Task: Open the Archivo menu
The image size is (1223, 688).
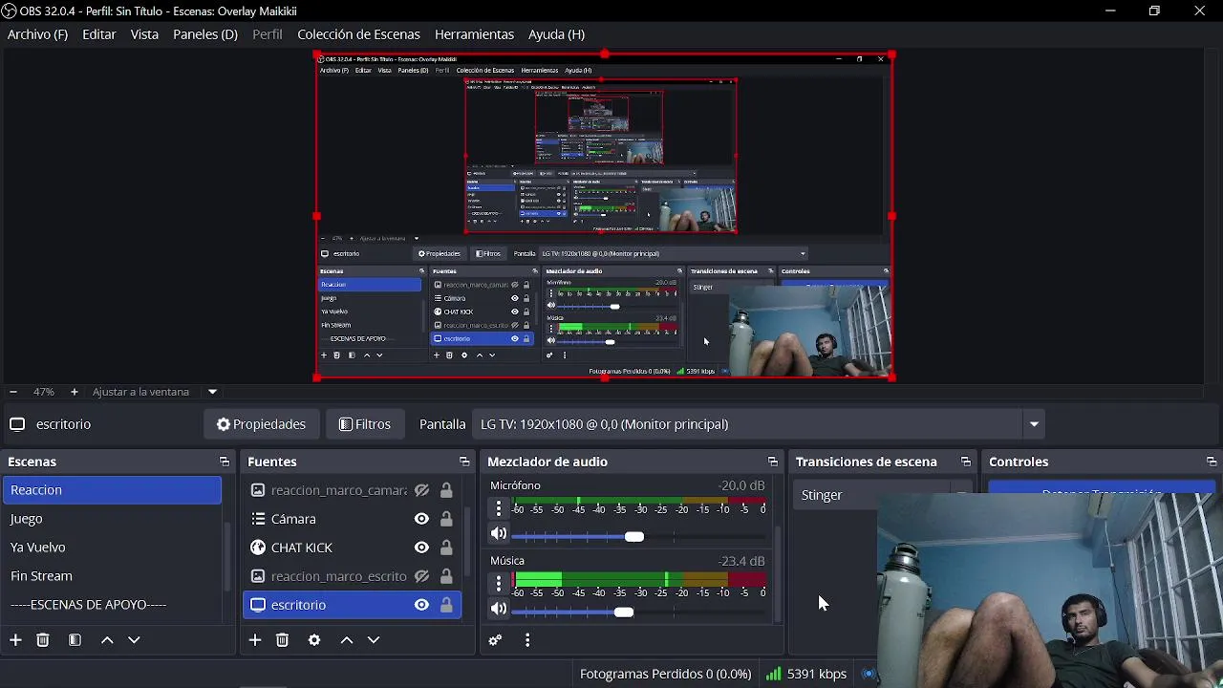Action: [37, 34]
